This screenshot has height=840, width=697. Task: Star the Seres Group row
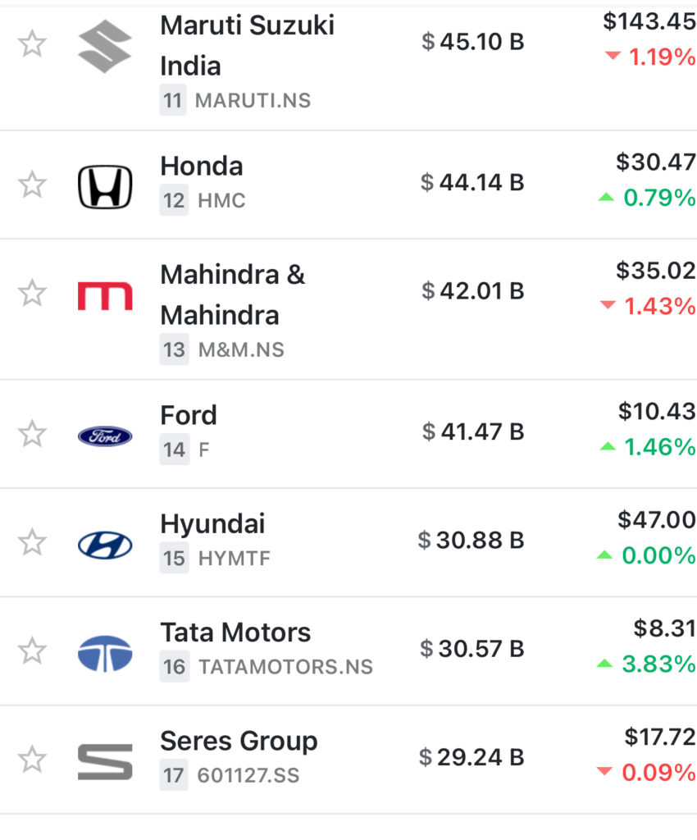click(32, 759)
